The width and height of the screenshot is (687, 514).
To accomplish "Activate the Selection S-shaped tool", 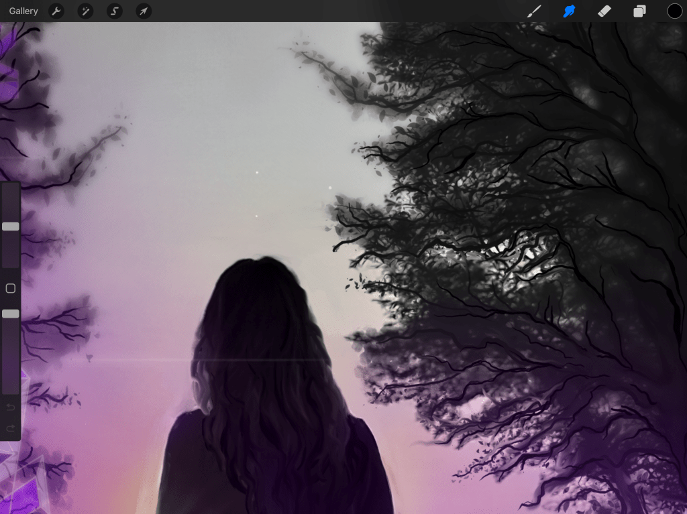I will [115, 11].
